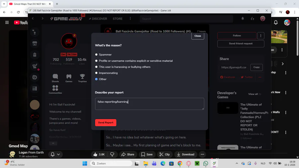Image resolution: width=299 pixels, height=168 pixels.
Task: Open YouTube notifications bell
Action: [x=276, y=23]
